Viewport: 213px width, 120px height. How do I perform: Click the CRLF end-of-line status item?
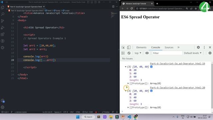click(72, 112)
